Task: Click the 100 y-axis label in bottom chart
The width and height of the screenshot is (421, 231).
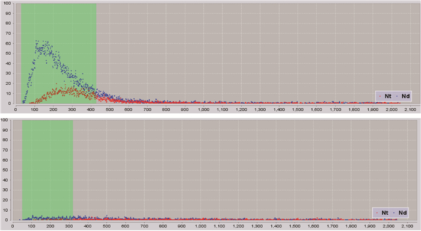Action: [4, 120]
